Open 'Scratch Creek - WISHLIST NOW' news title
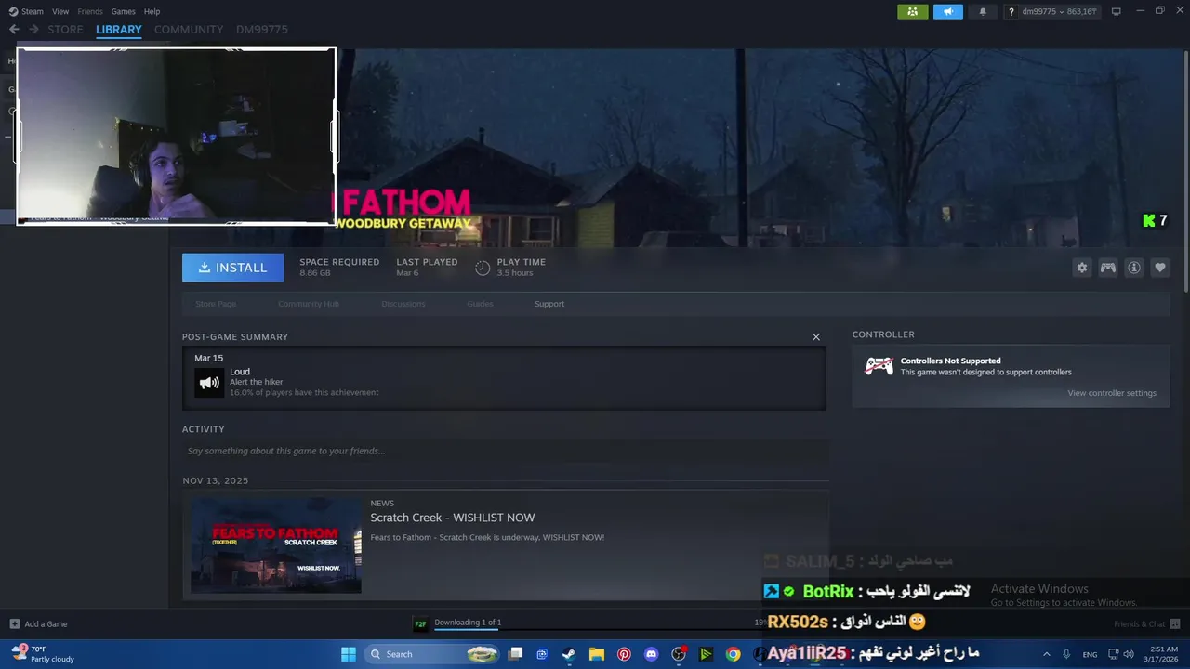1190x669 pixels. click(x=453, y=518)
